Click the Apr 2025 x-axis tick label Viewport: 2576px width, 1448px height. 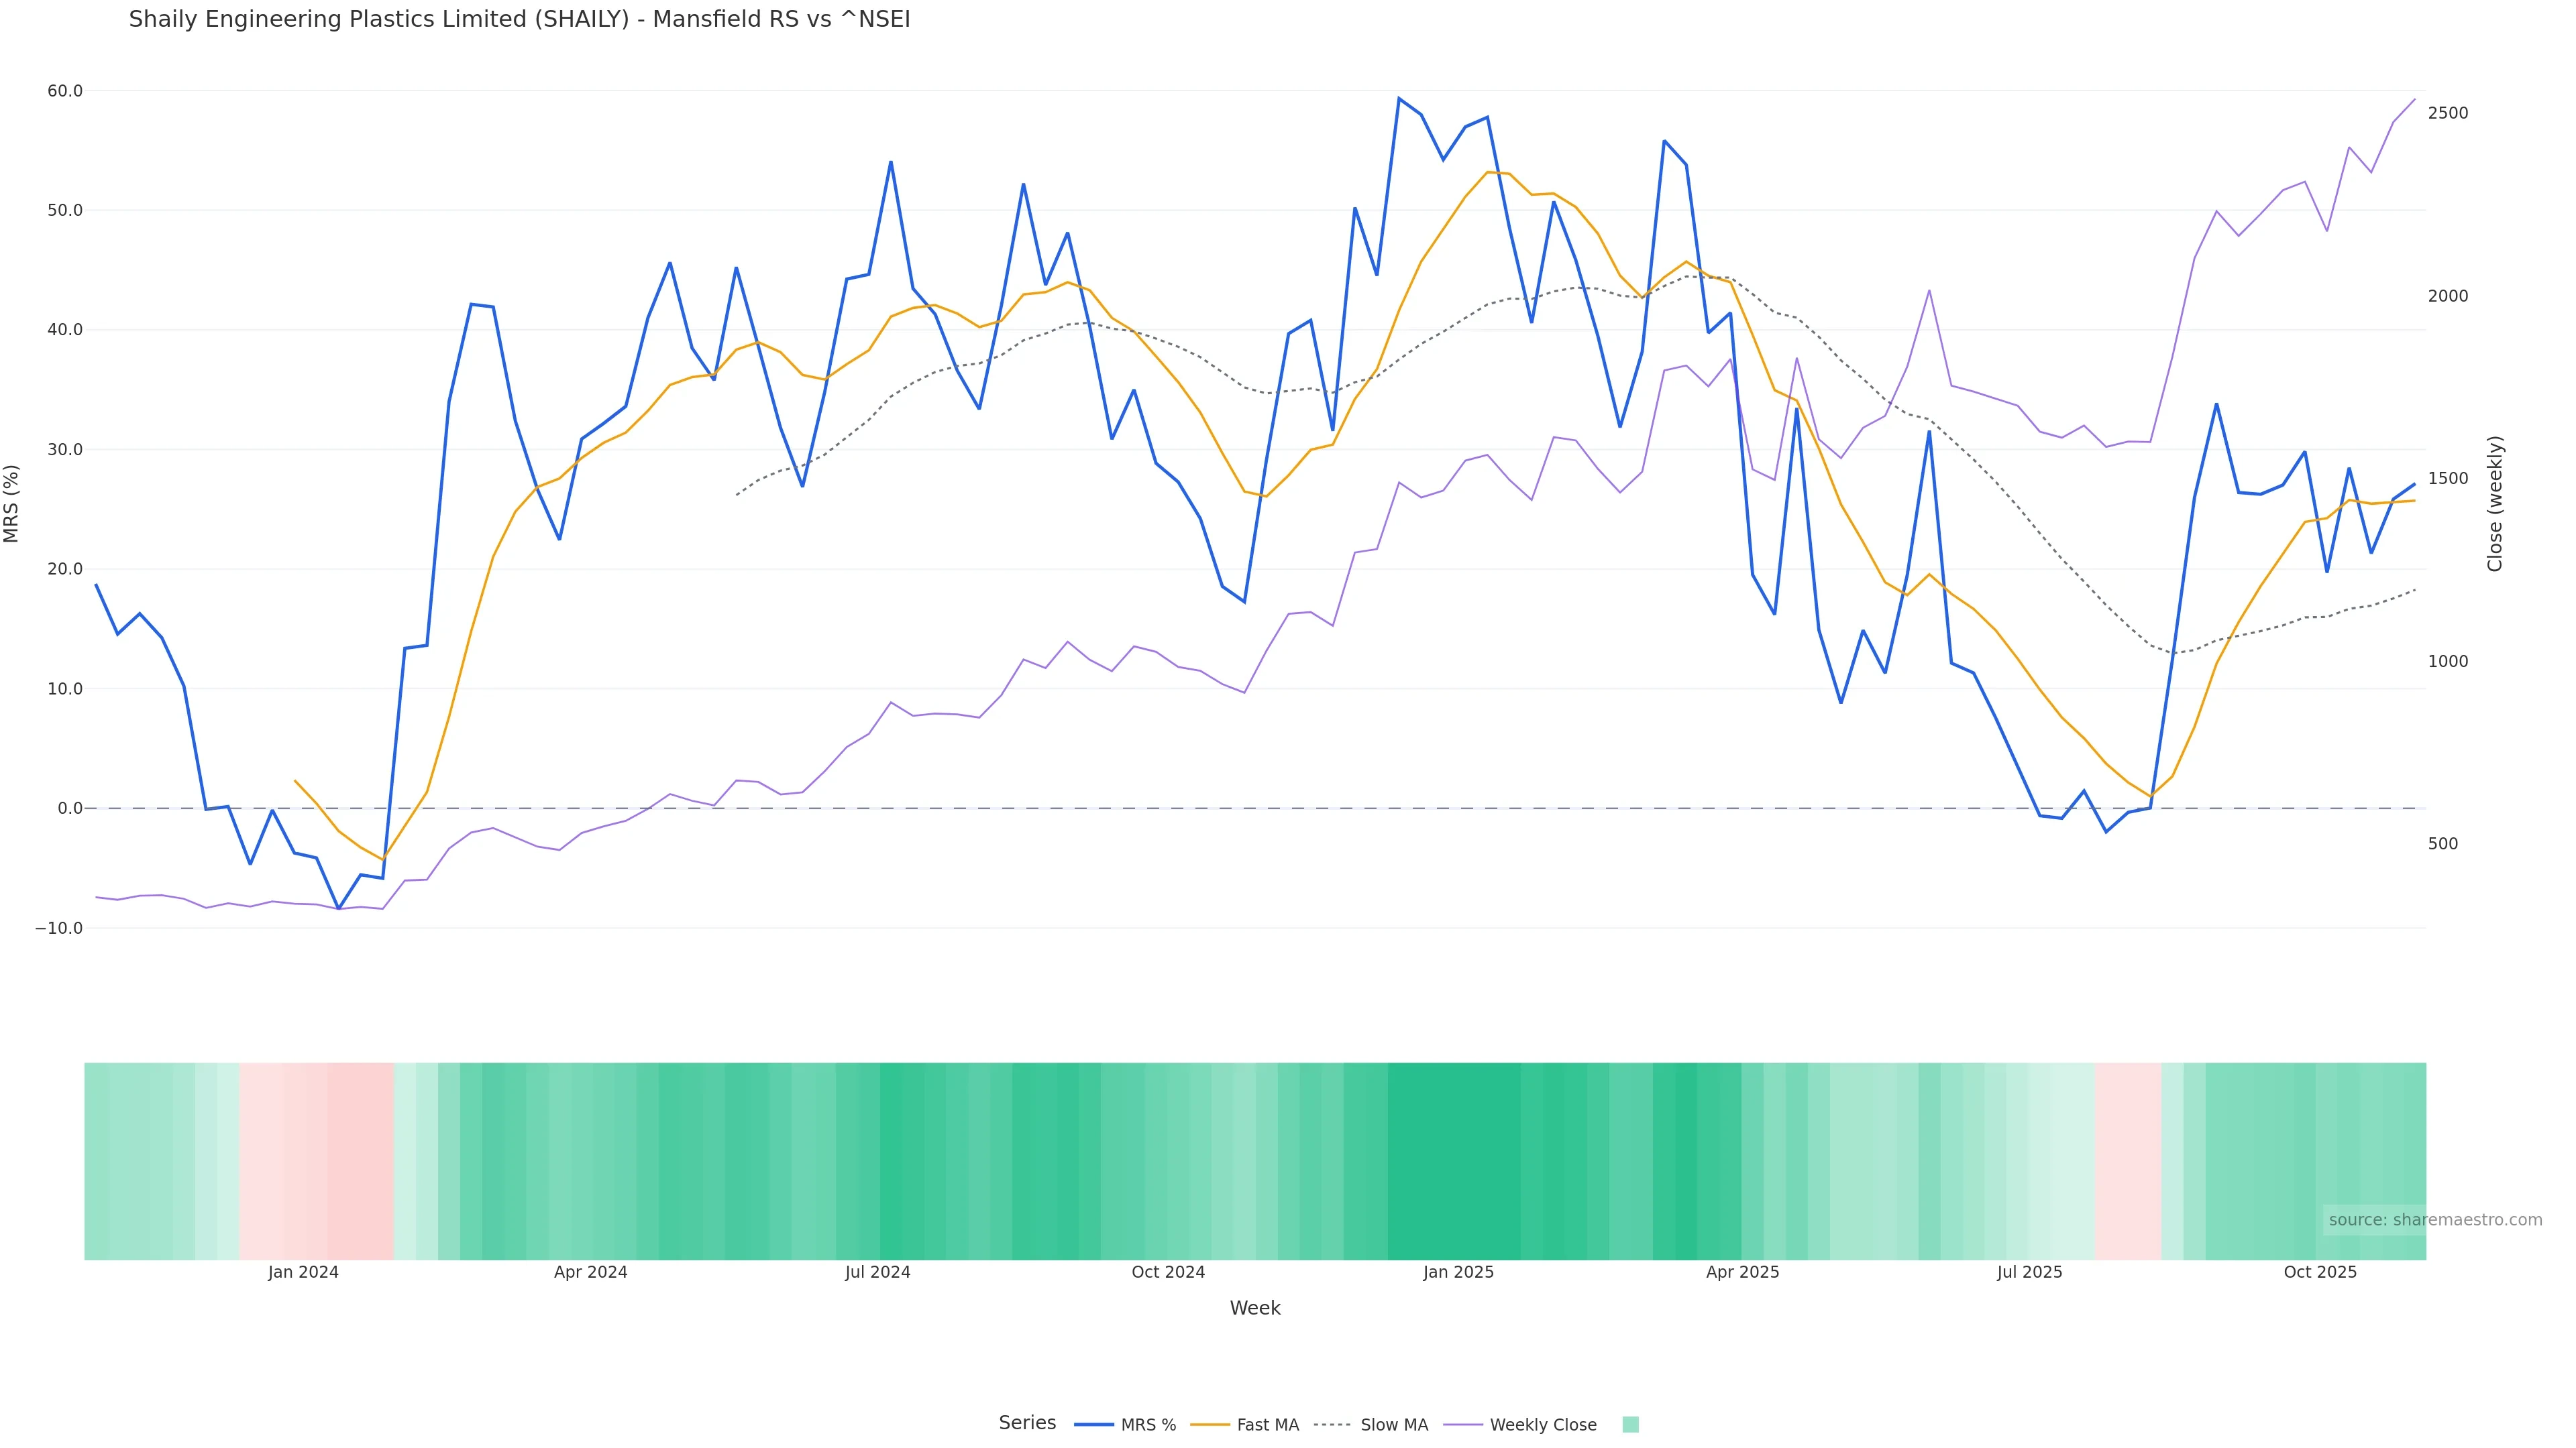1742,1272
